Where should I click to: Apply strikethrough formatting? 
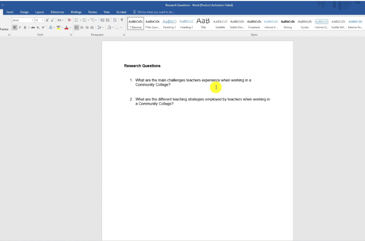pyautogui.click(x=33, y=27)
